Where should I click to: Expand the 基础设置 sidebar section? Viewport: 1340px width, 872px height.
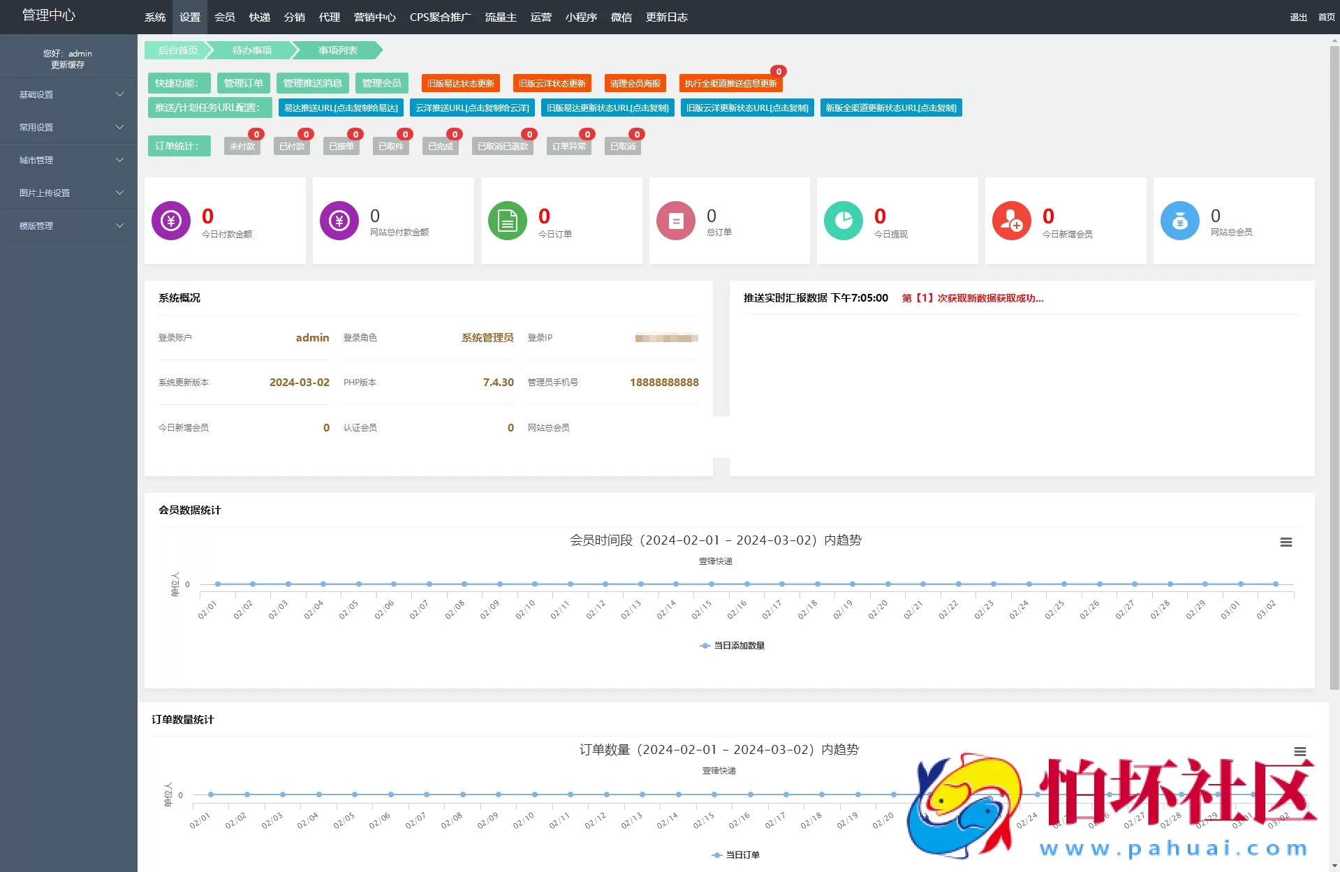[x=68, y=94]
